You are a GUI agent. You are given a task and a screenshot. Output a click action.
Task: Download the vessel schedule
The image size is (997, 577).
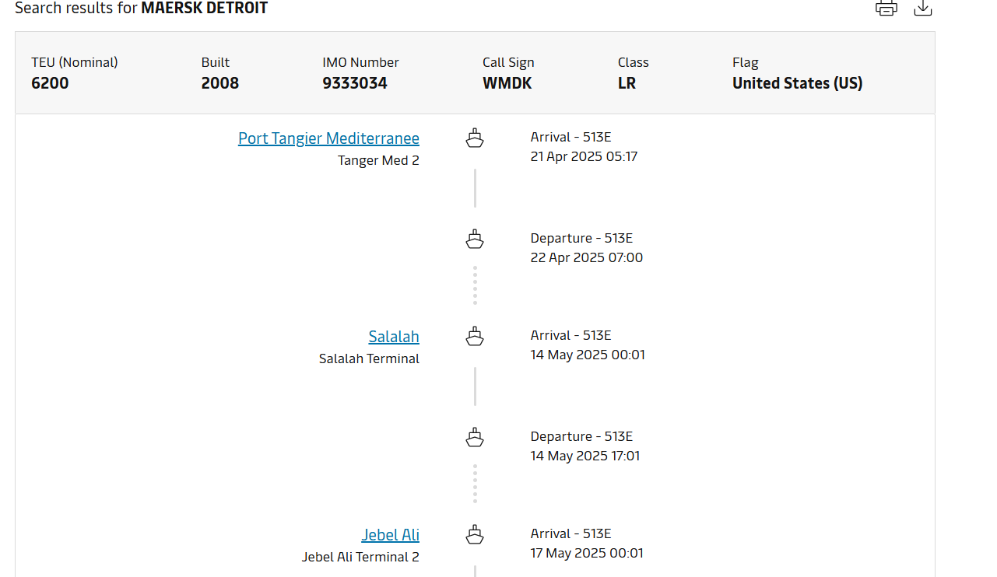tap(923, 9)
